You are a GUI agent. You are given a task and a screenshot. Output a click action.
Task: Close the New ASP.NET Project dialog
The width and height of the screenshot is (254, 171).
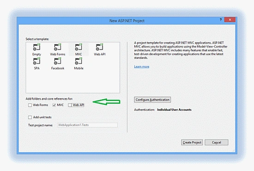point(230,19)
